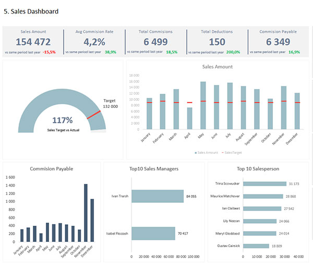The height and width of the screenshot is (268, 313).
Task: Click the May bar in Sales Amount chart
Action: [203, 105]
